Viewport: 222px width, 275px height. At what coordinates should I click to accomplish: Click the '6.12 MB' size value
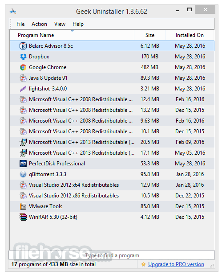(x=150, y=46)
